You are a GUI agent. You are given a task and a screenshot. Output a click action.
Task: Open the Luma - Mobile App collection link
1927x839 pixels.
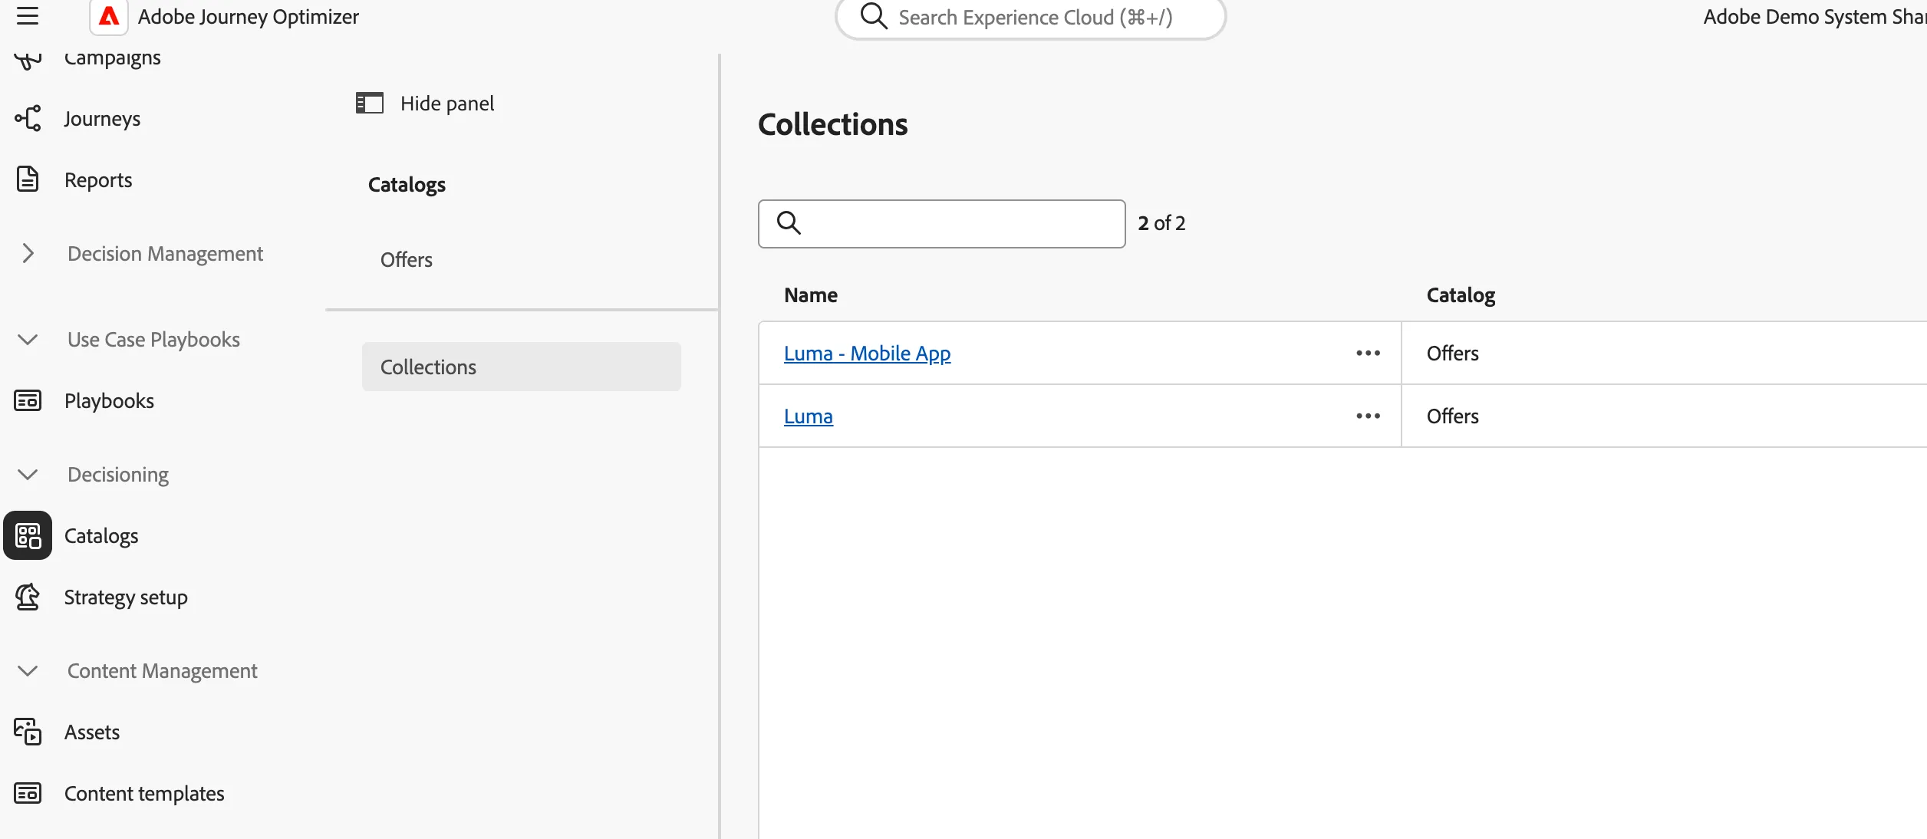pyautogui.click(x=867, y=354)
